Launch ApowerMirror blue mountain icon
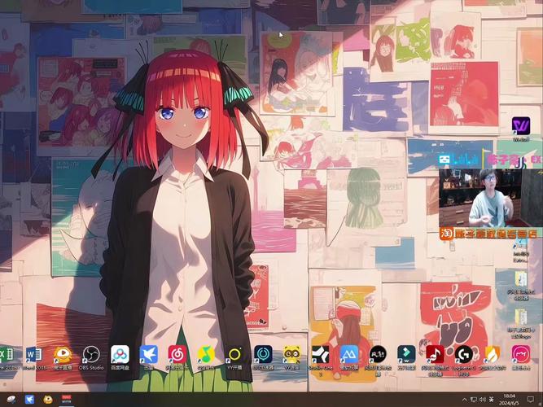Viewport: 543px width, 407px height. 349,355
